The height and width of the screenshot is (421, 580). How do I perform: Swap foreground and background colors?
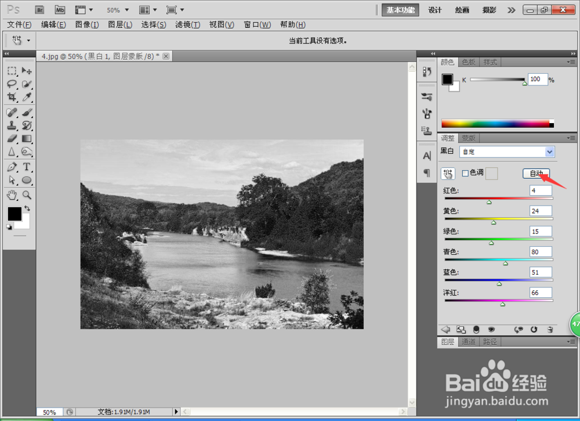27,208
